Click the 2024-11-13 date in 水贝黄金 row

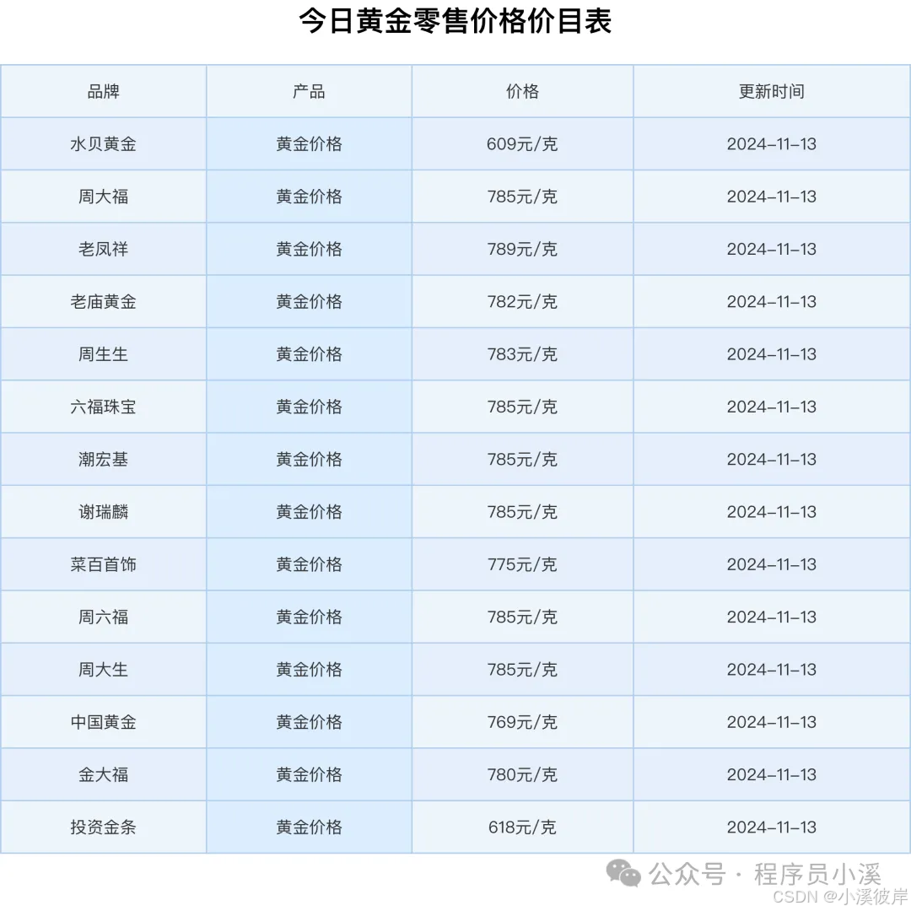point(772,144)
